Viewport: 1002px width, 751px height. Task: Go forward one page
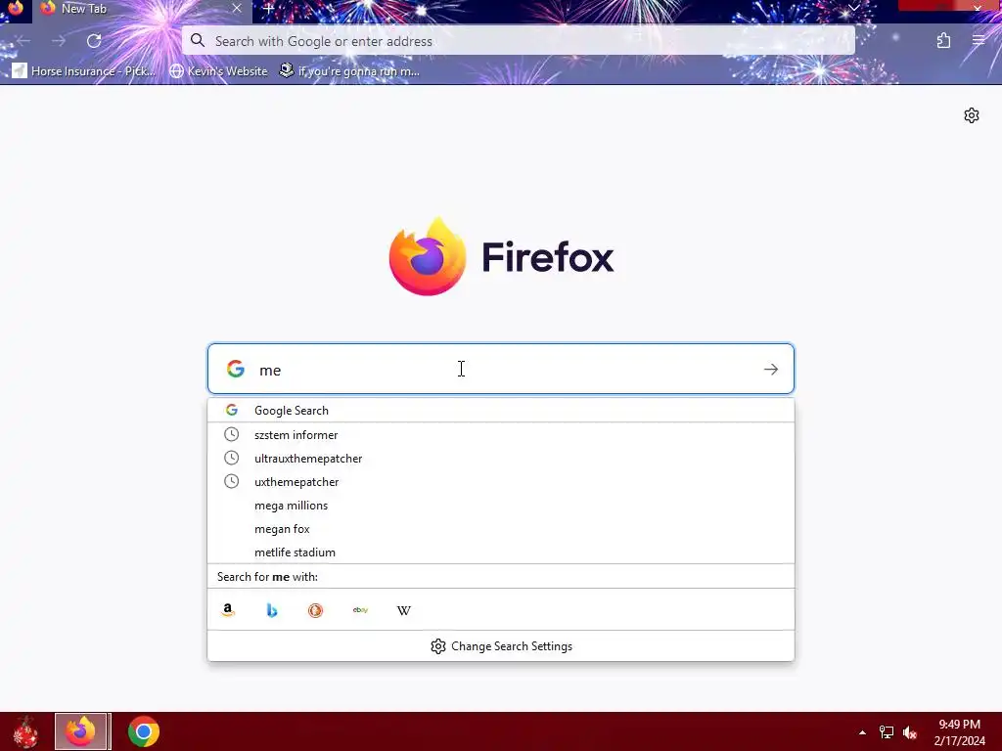pos(59,41)
